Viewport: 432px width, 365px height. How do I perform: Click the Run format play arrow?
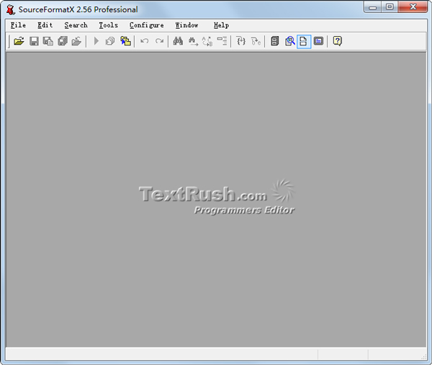[96, 41]
